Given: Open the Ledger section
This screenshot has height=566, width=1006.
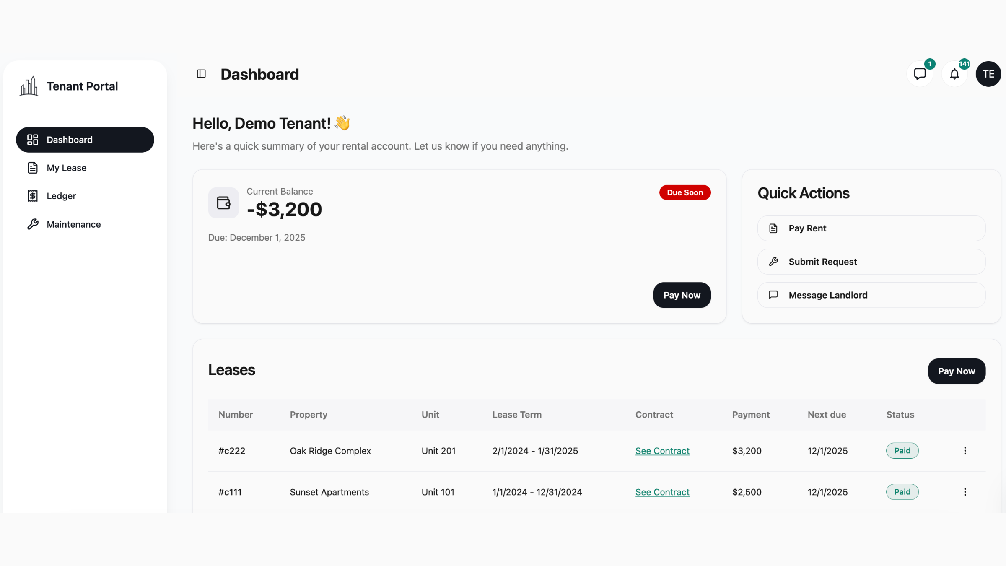Looking at the screenshot, I should (61, 196).
